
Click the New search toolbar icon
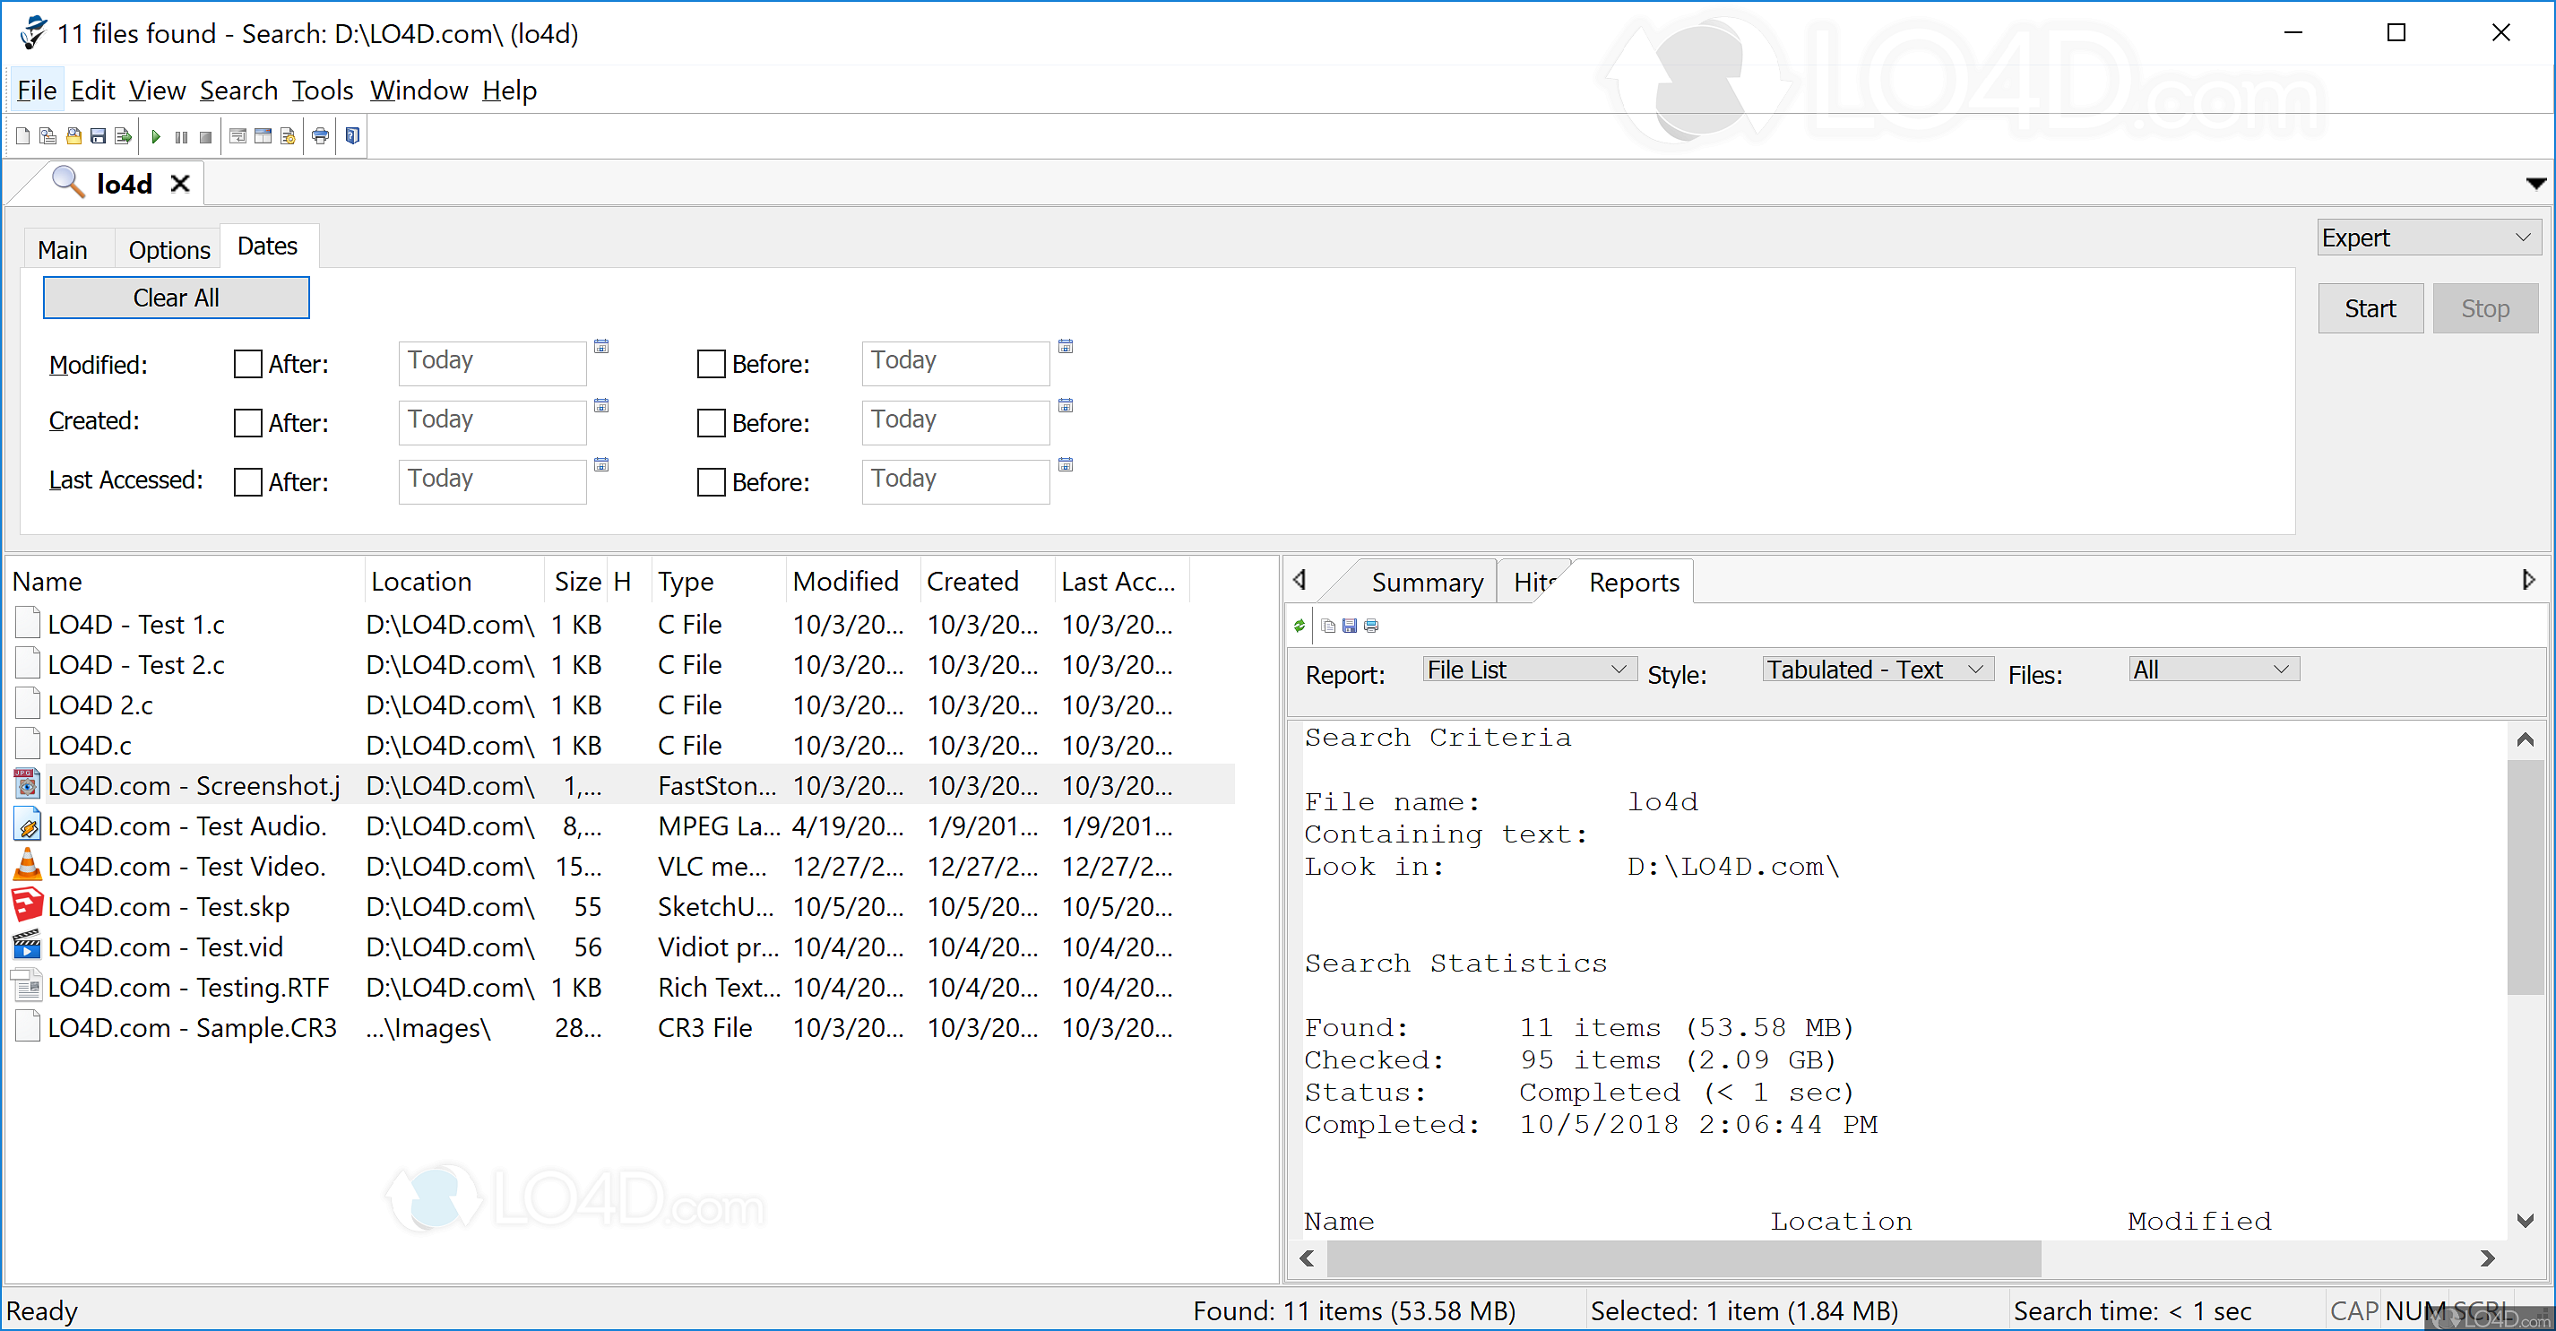(x=47, y=136)
